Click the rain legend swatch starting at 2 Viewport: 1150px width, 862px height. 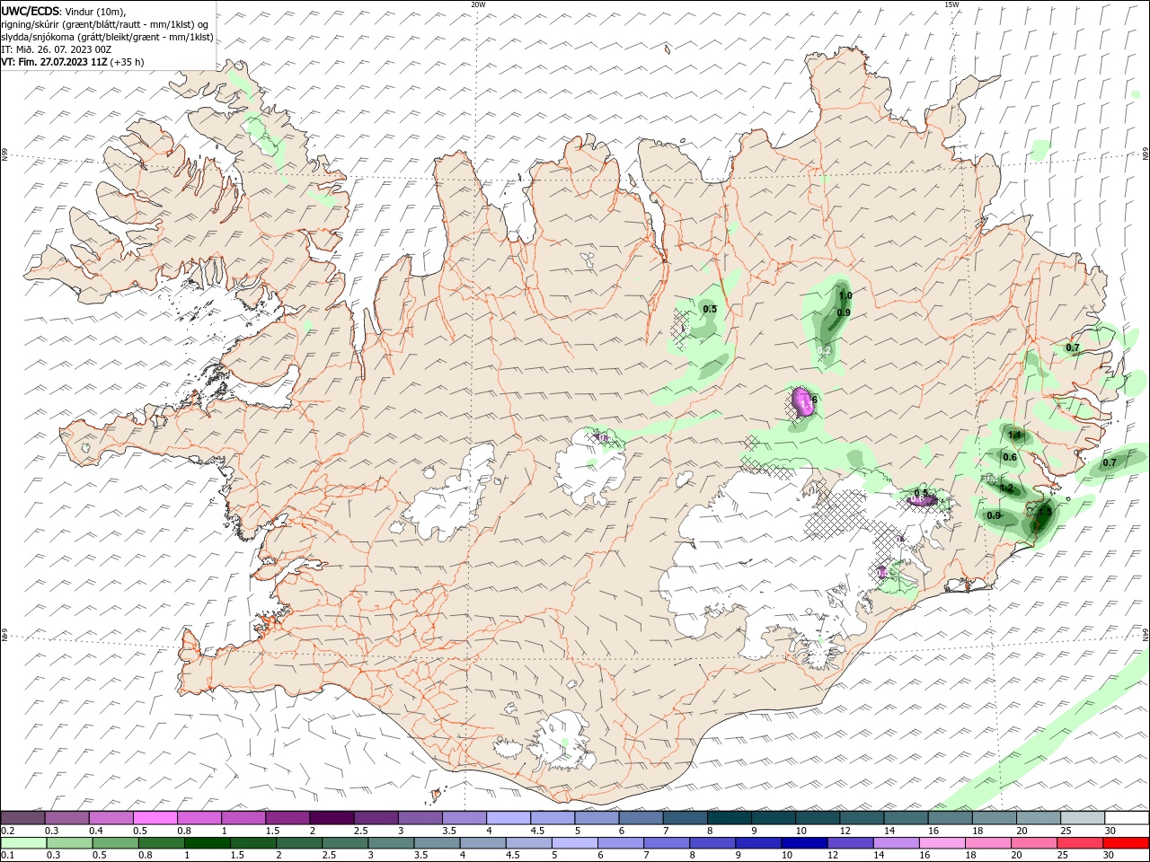pyautogui.click(x=299, y=842)
